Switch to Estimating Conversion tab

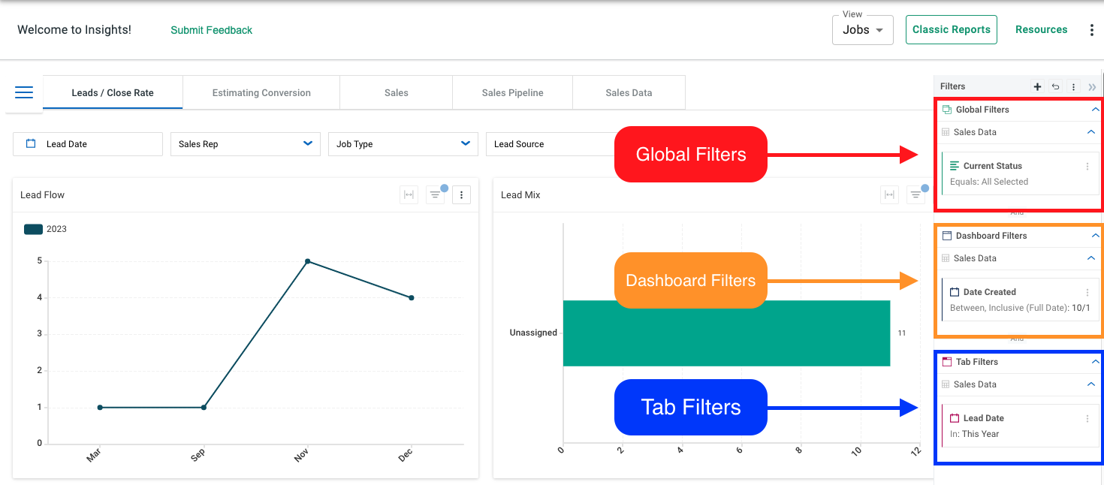pos(261,92)
